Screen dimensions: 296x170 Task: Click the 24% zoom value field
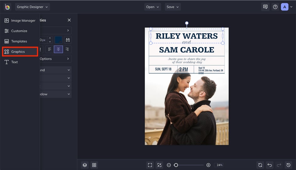(219, 165)
